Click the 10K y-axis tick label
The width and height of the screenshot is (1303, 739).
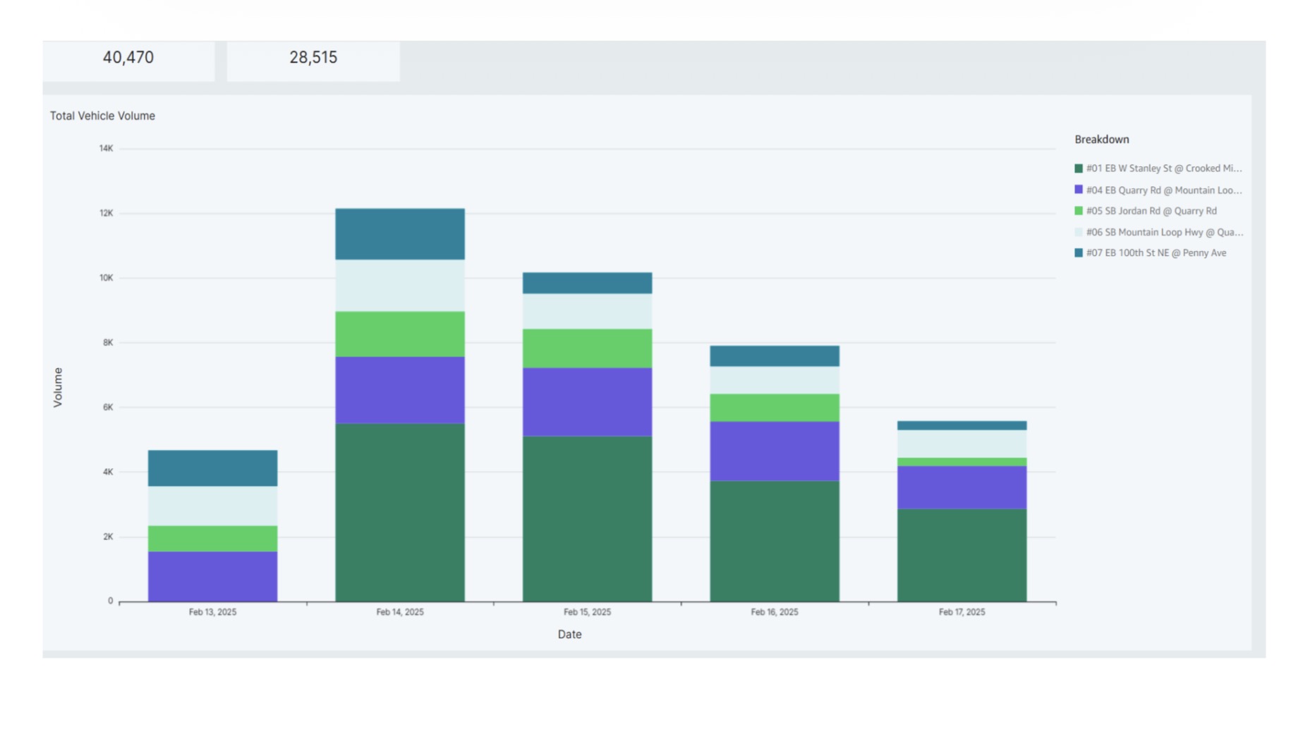coord(106,278)
